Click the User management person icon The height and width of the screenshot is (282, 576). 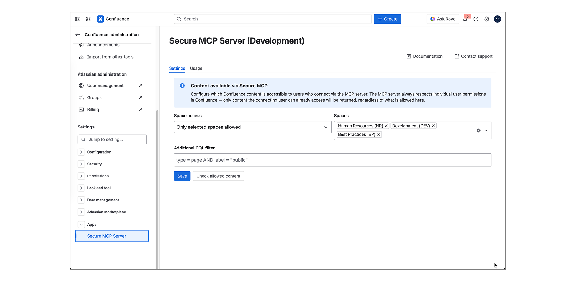click(x=81, y=86)
